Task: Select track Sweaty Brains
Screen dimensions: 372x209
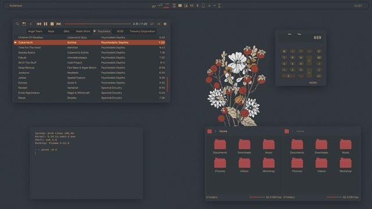Action: 90,53
